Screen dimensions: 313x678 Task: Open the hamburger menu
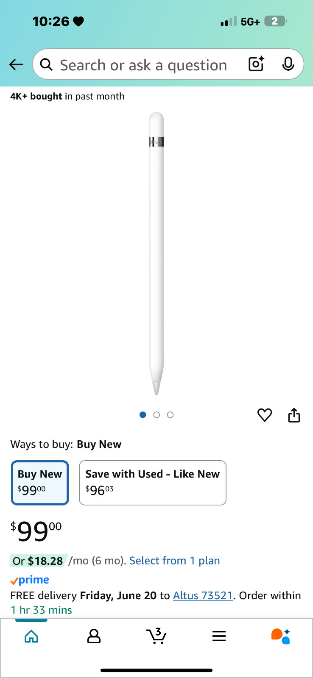tap(219, 636)
